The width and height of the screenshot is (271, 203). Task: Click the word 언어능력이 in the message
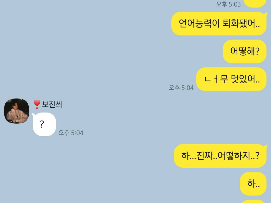pos(199,24)
